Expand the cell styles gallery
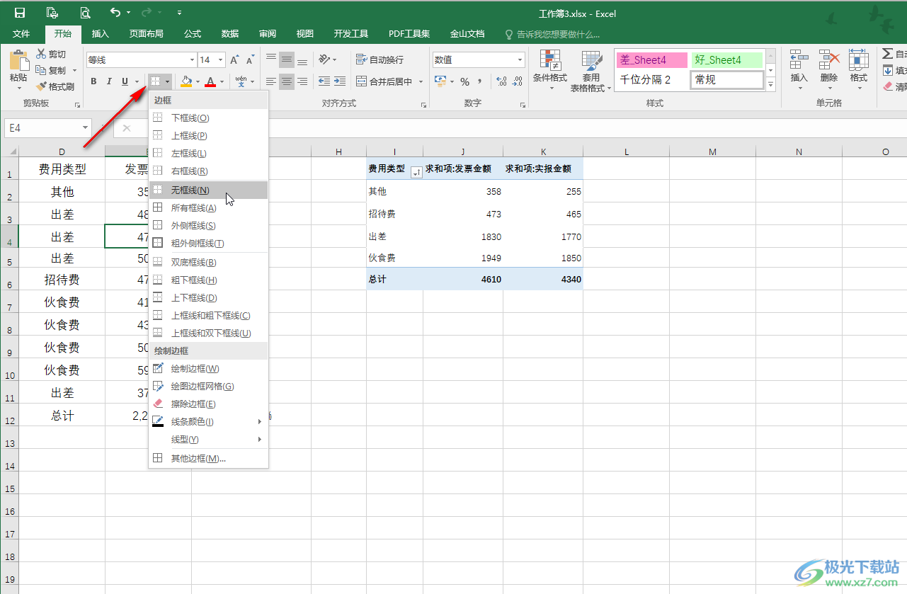The image size is (907, 594). (771, 86)
